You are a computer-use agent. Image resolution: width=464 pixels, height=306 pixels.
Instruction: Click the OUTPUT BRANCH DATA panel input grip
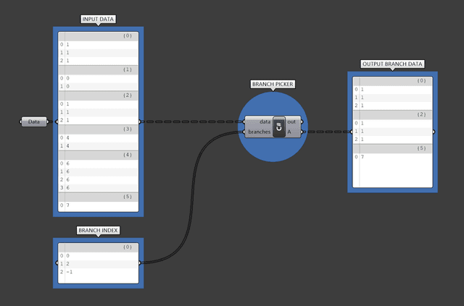tap(352, 132)
